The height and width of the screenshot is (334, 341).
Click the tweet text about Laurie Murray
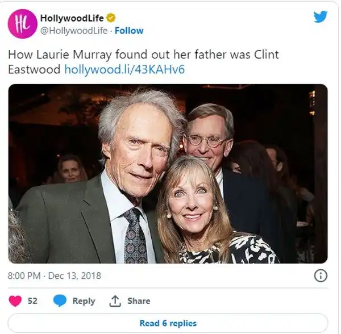click(143, 55)
